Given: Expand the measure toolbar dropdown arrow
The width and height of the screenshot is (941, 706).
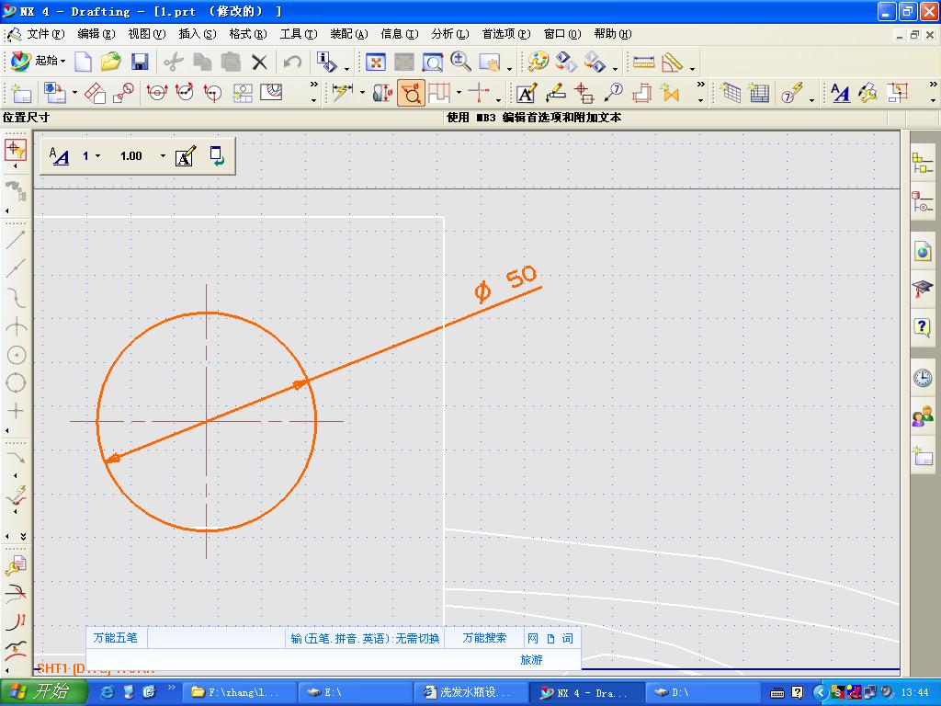Looking at the screenshot, I should click(x=692, y=68).
